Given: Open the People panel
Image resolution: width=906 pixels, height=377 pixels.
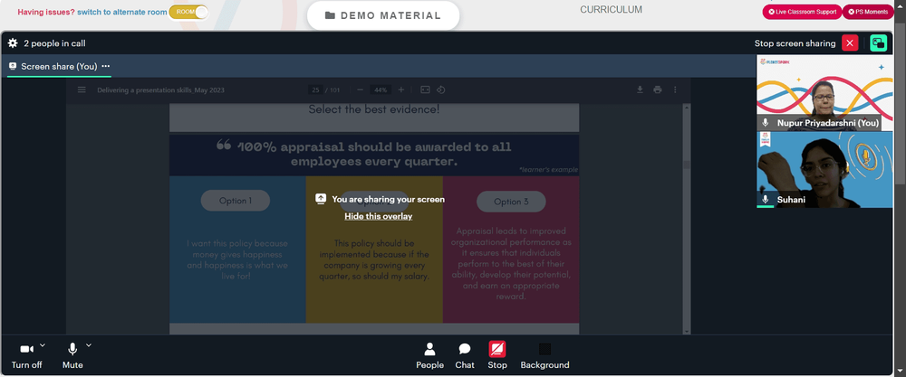Looking at the screenshot, I should click(429, 355).
